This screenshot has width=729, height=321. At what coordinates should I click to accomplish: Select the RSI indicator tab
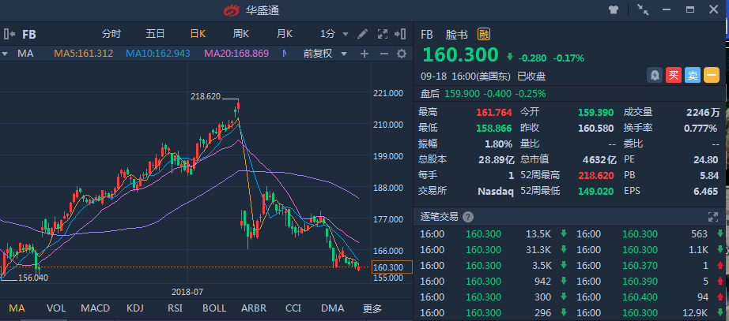tap(175, 308)
